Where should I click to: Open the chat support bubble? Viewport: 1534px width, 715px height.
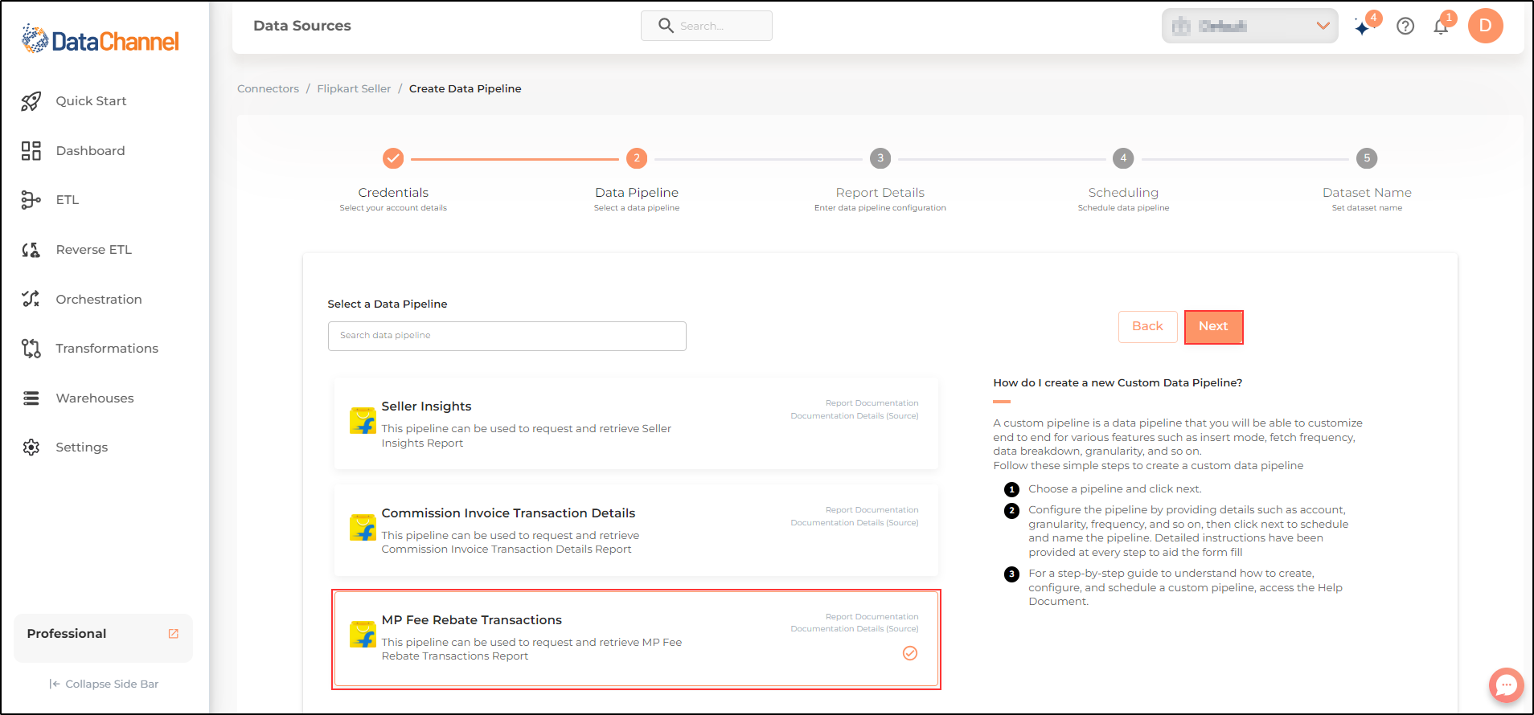[1506, 685]
